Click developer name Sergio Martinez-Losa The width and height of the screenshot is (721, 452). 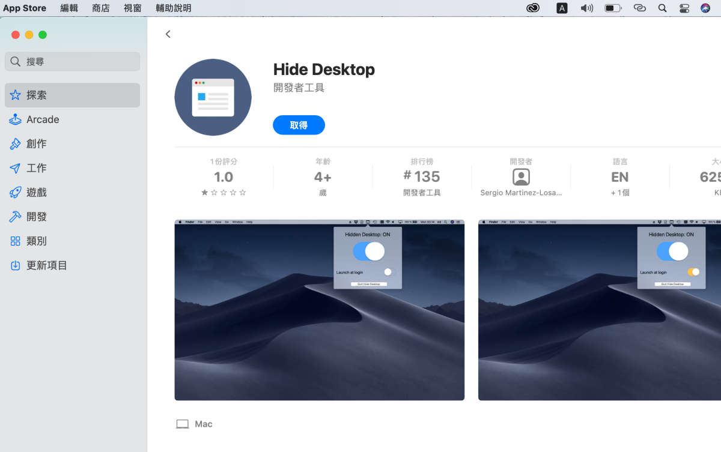[521, 193]
